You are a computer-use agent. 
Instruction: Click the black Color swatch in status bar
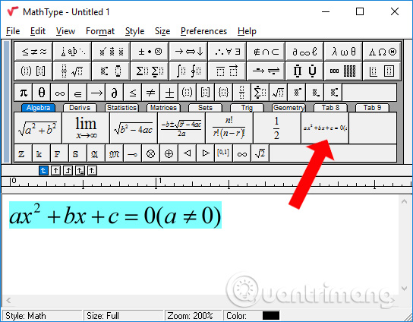click(x=271, y=315)
